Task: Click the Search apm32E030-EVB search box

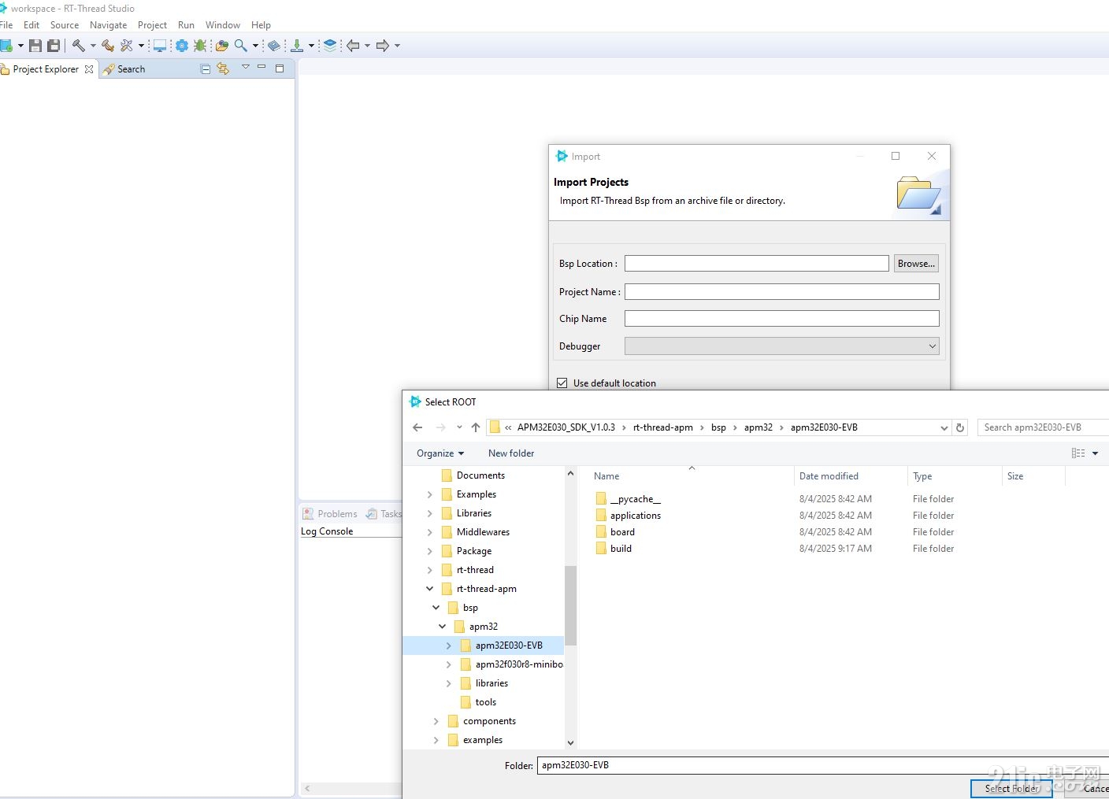Action: [1043, 427]
